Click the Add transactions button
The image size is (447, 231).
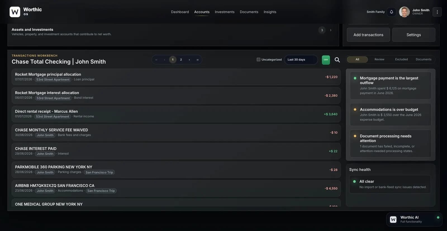[368, 35]
